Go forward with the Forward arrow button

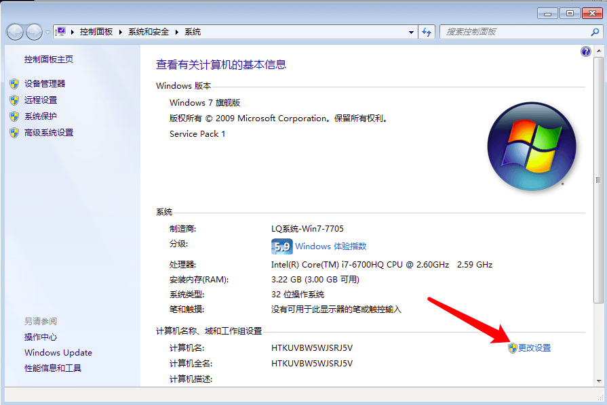point(34,32)
